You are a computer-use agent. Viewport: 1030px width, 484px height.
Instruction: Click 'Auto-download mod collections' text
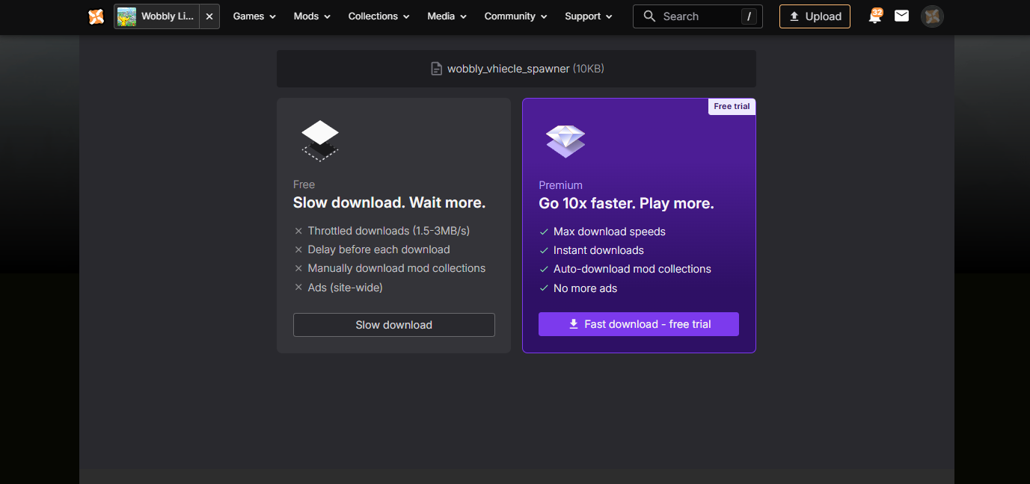pos(632,269)
